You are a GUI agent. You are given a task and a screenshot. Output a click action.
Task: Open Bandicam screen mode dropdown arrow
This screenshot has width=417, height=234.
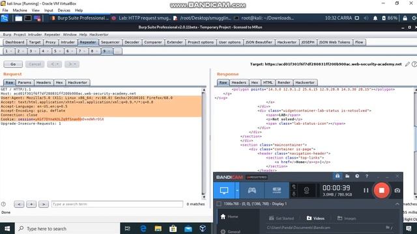237,190
